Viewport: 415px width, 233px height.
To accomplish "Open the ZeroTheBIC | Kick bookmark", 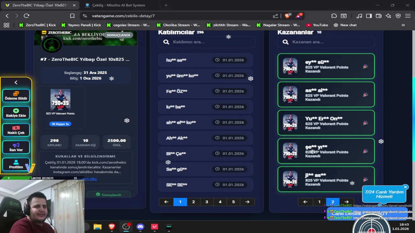I will click(38, 25).
